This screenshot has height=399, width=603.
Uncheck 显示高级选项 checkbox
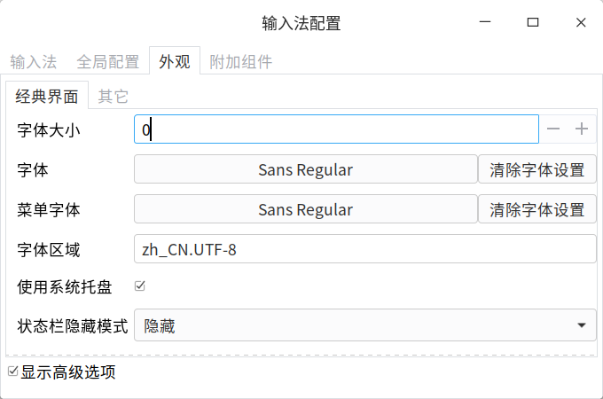click(12, 372)
